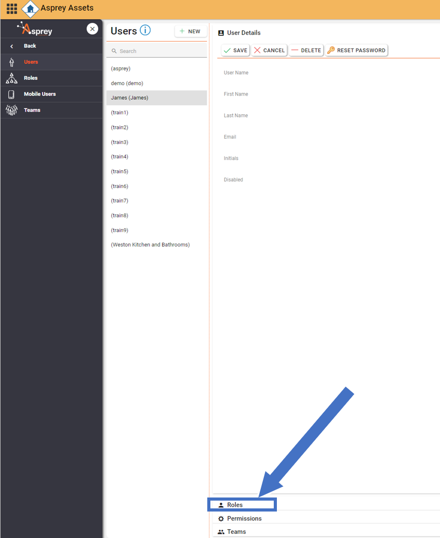Click Reset Password key button
The width and height of the screenshot is (440, 538).
click(356, 50)
